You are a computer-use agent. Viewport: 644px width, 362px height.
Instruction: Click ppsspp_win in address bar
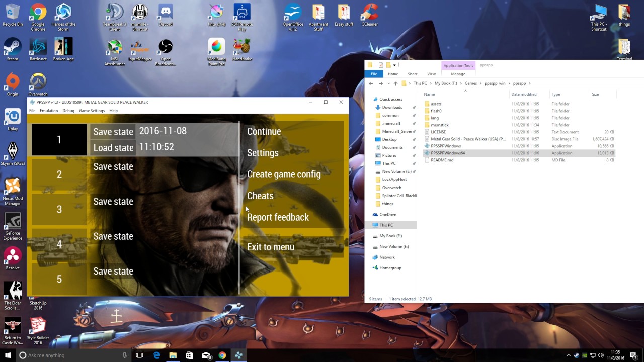[x=495, y=83]
